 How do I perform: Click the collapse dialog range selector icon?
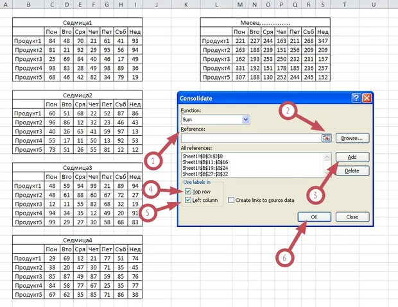coord(326,138)
